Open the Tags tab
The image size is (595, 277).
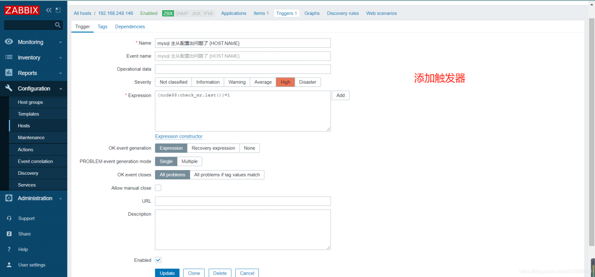(103, 26)
